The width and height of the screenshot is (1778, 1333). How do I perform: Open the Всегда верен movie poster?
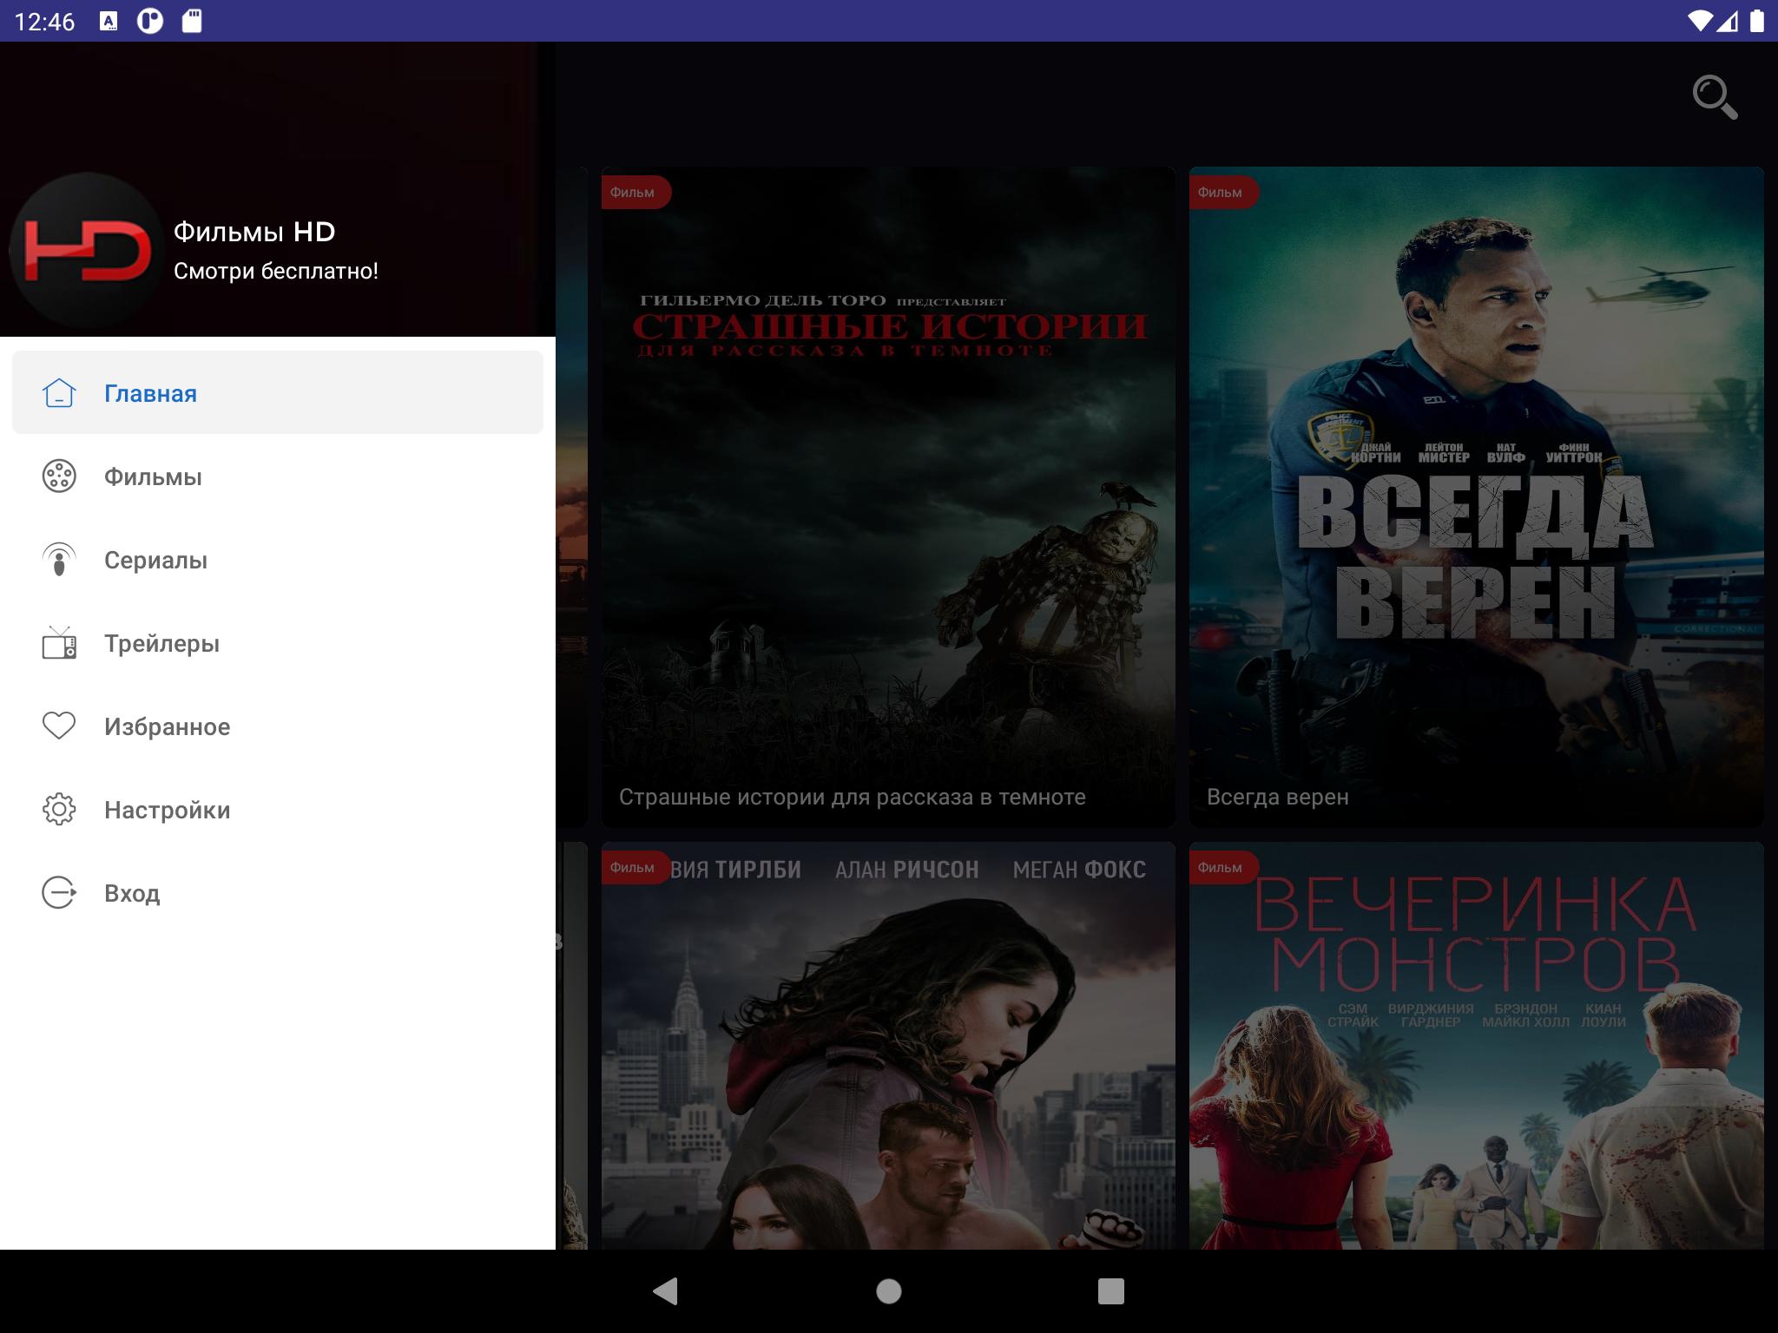[x=1476, y=496]
